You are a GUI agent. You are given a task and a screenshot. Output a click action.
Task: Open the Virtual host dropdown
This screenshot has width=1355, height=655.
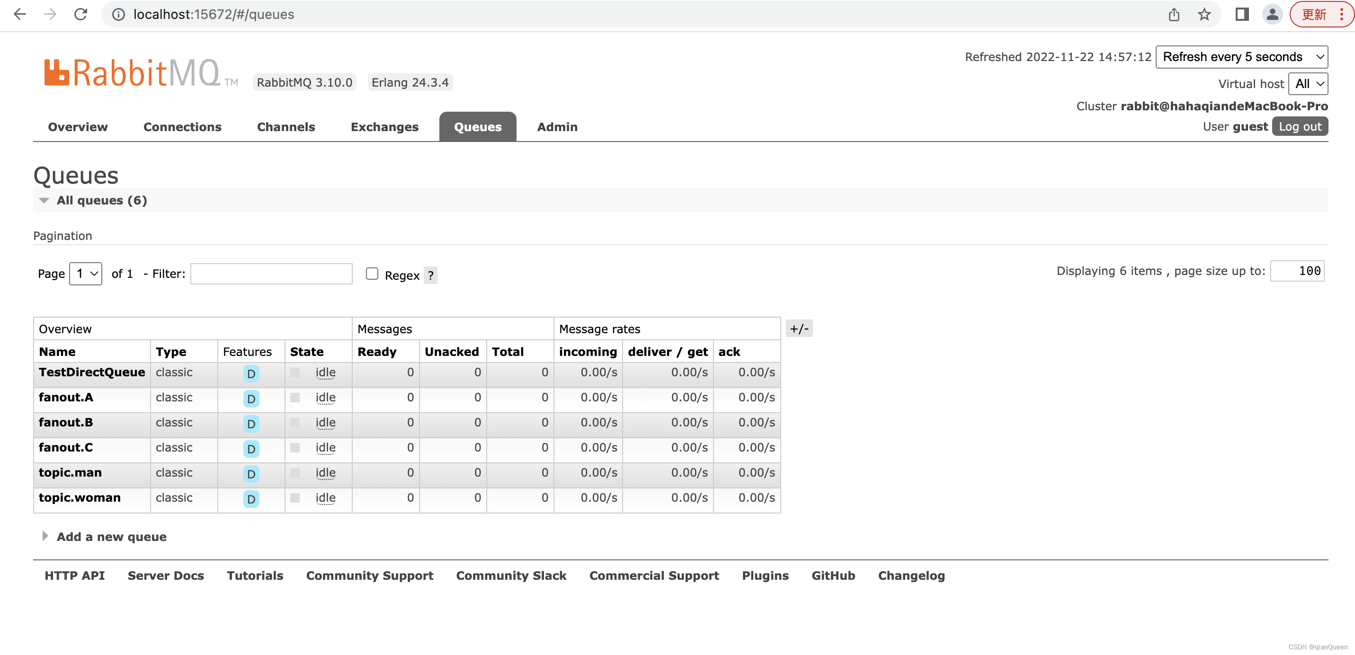[1308, 84]
